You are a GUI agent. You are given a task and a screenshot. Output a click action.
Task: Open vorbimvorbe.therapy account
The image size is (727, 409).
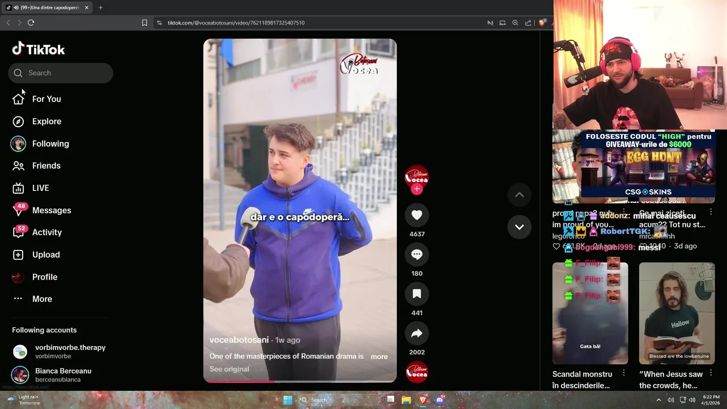tap(59, 352)
